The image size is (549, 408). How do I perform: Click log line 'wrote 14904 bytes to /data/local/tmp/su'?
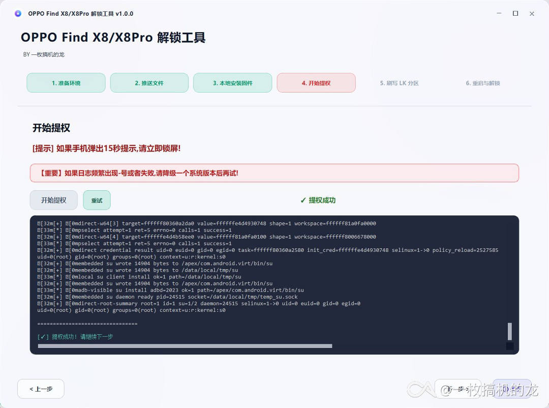[138, 270]
